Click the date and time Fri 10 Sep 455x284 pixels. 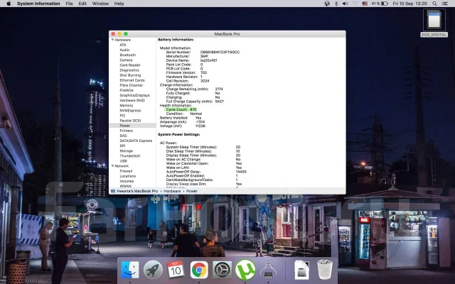409,4
